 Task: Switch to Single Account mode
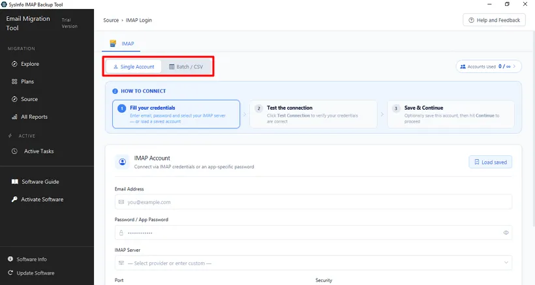pos(134,67)
